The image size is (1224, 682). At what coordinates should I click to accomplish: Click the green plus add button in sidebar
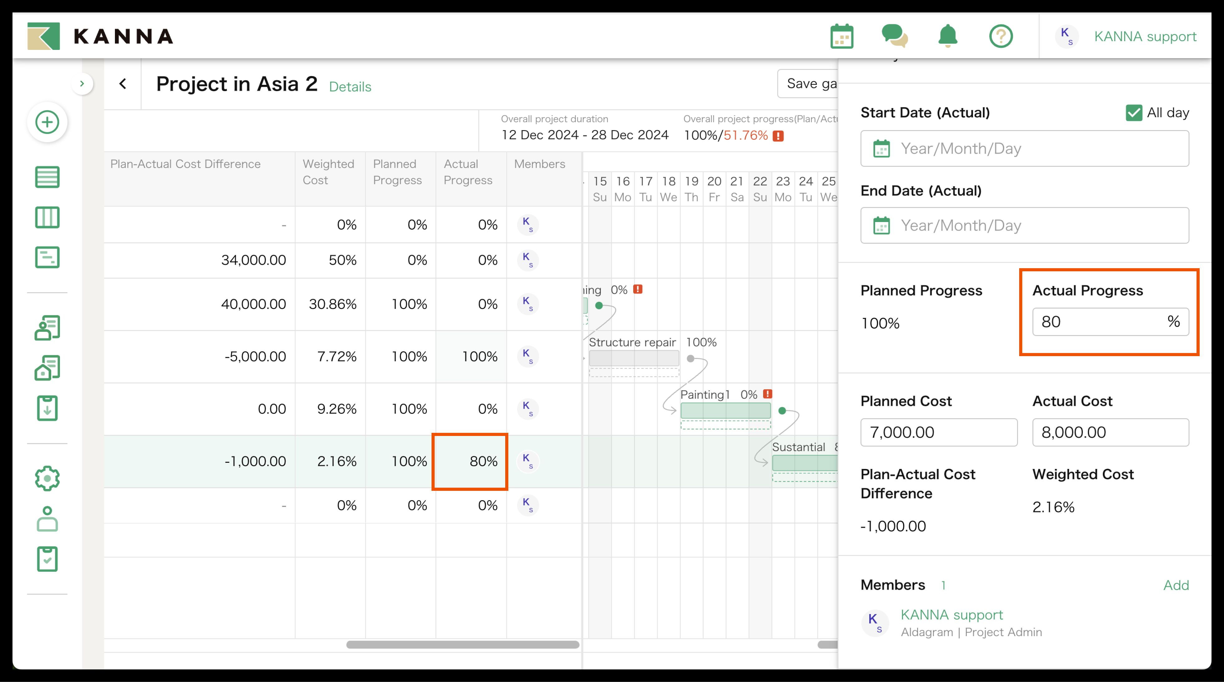pos(47,123)
